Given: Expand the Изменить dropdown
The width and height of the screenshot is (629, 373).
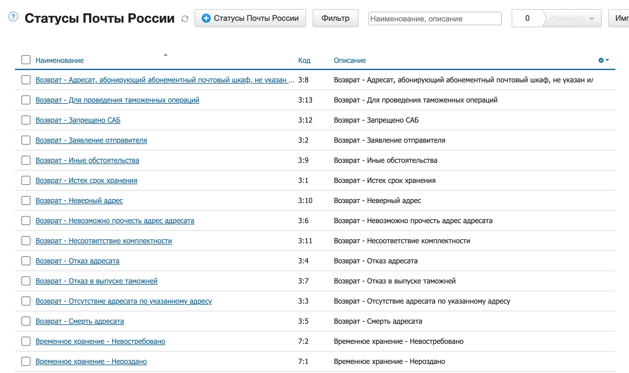Looking at the screenshot, I should 572,18.
